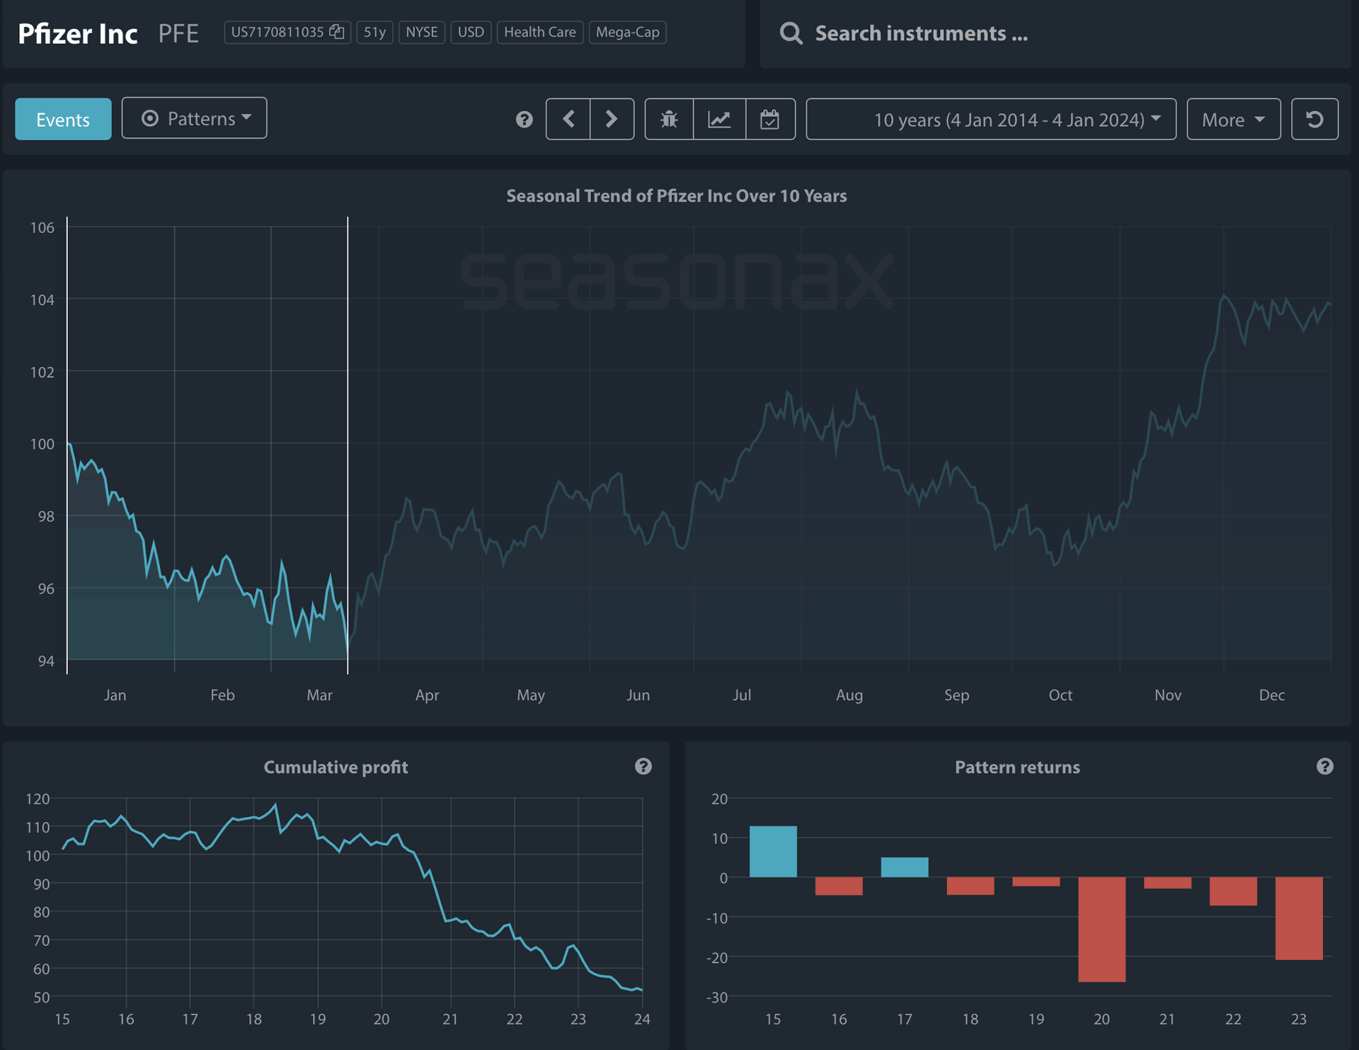Open the 10 years date range dropdown
The height and width of the screenshot is (1050, 1359).
(991, 119)
